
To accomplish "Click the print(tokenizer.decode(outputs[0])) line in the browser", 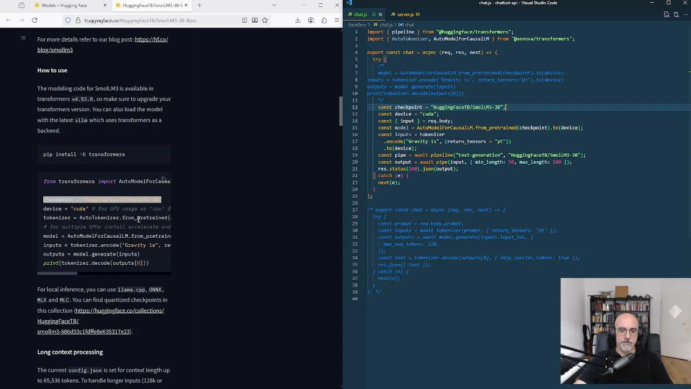I will pos(96,263).
